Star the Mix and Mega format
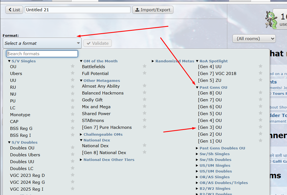Screen dimensions: 287x195 pos(144,106)
